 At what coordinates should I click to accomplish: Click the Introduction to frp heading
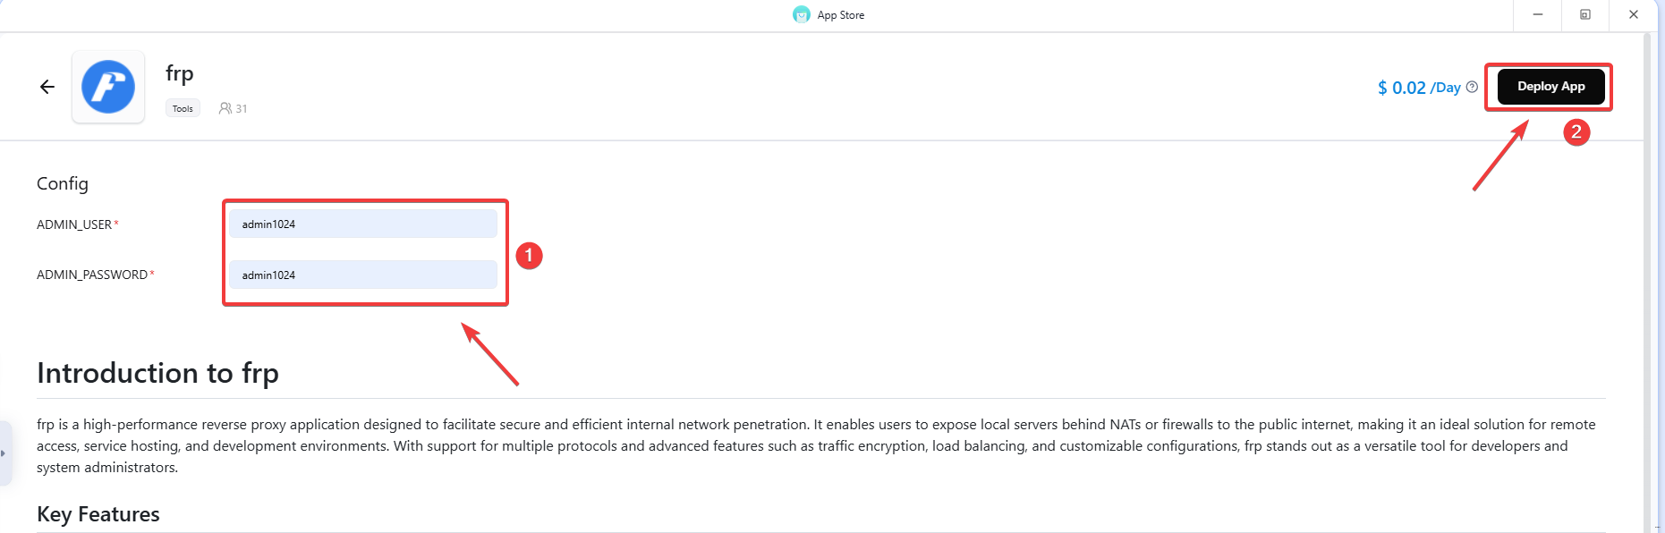pyautogui.click(x=157, y=373)
